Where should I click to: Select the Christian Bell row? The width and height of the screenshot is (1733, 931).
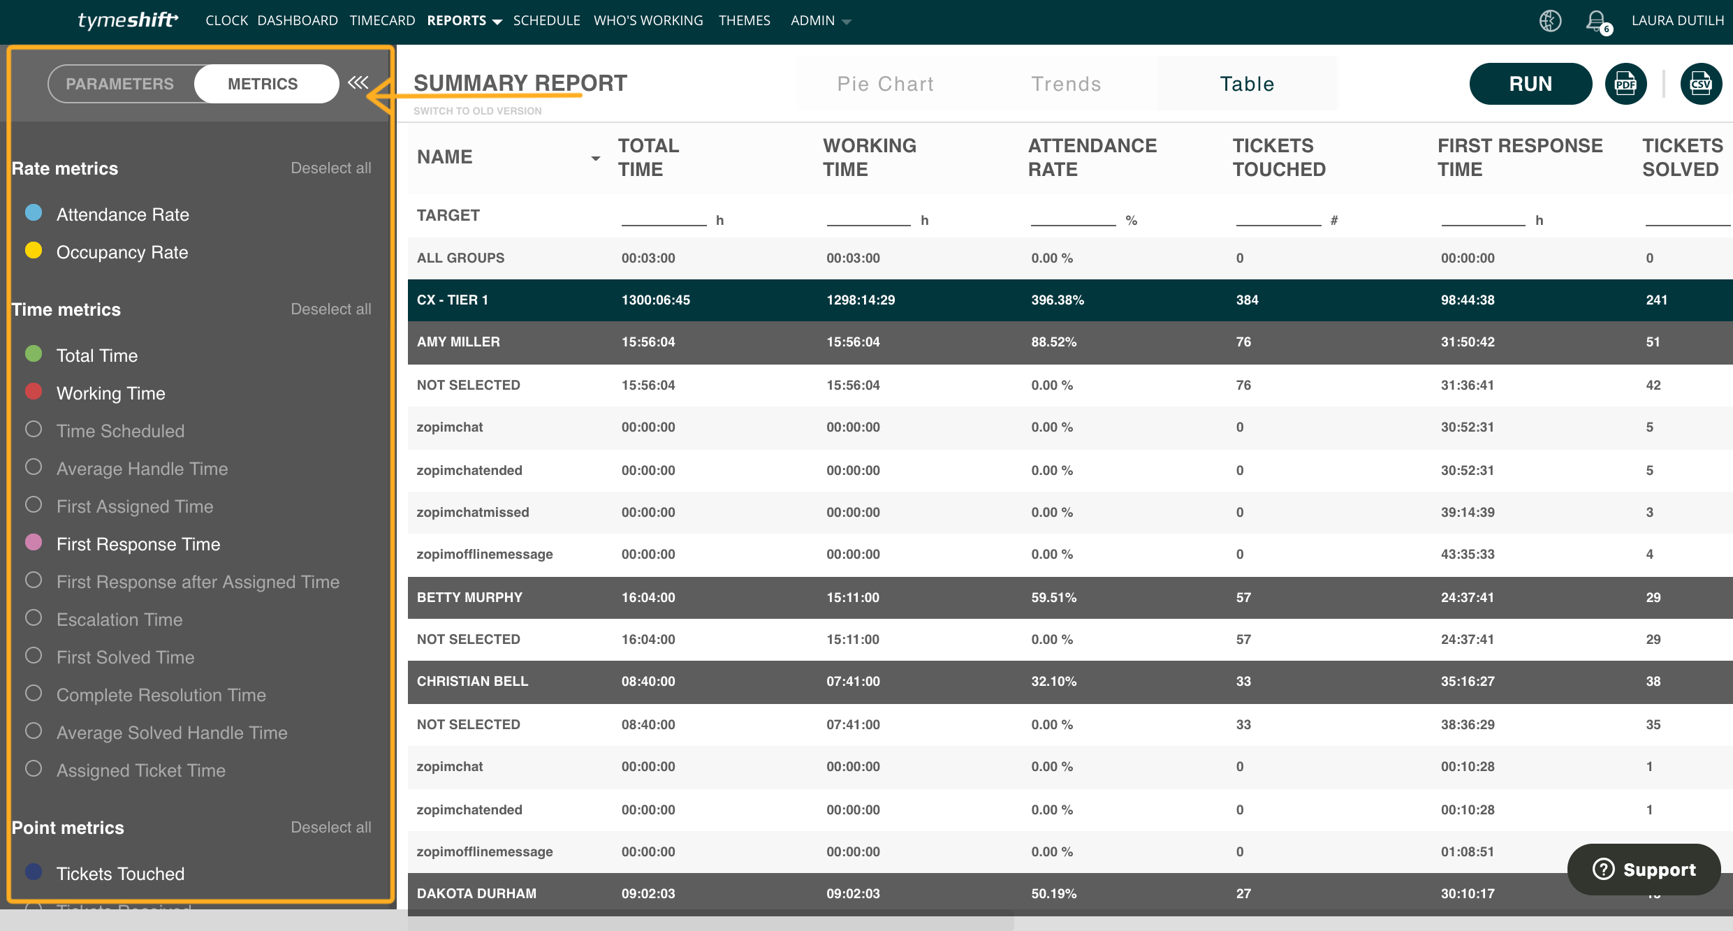point(1070,682)
